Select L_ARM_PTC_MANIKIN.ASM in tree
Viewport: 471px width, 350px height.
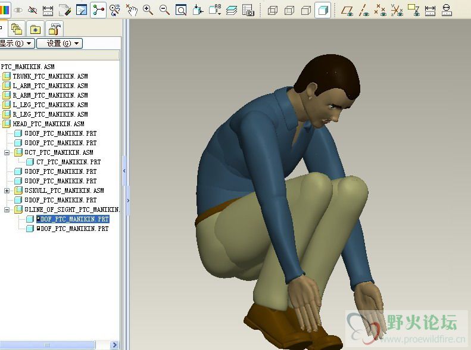coord(50,86)
